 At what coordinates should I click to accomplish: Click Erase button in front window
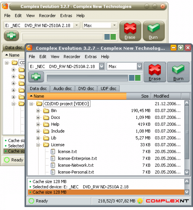155,72
